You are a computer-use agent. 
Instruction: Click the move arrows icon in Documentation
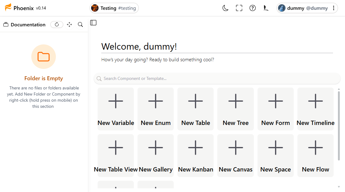[x=69, y=24]
